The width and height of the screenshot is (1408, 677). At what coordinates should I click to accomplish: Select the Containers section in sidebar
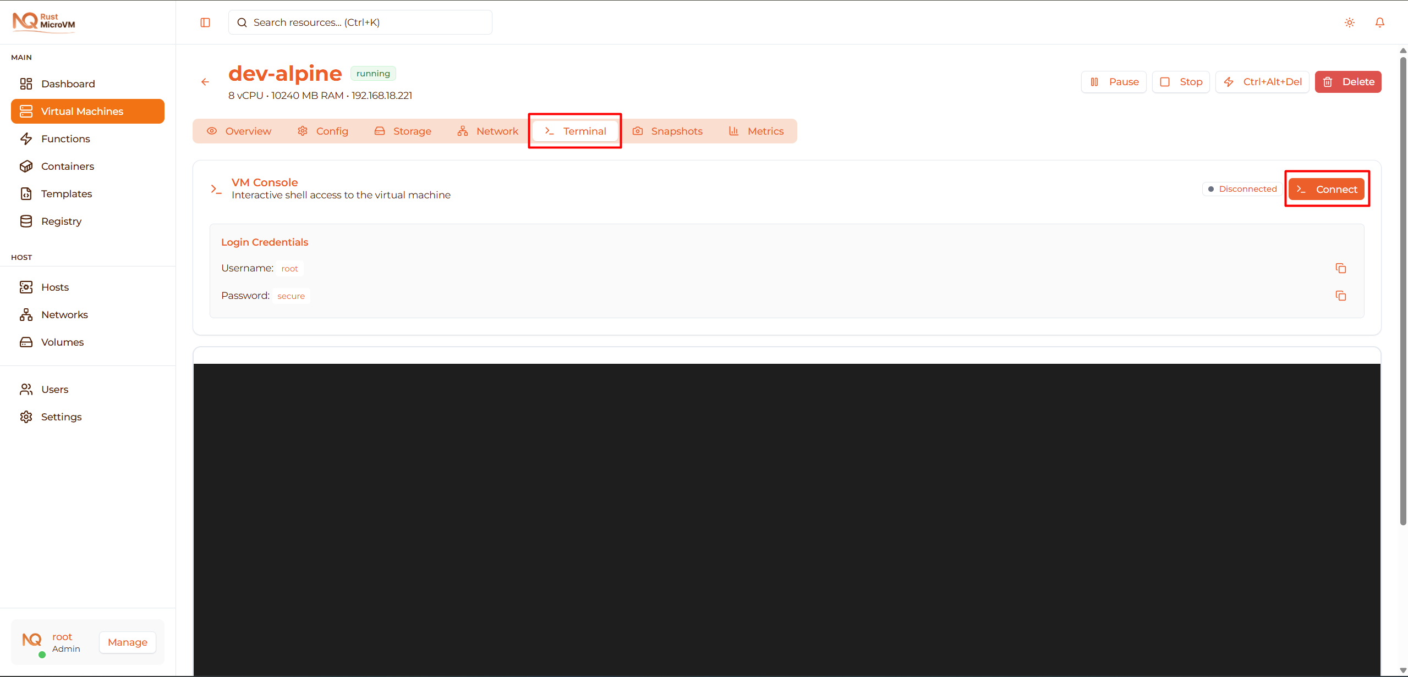(x=67, y=166)
